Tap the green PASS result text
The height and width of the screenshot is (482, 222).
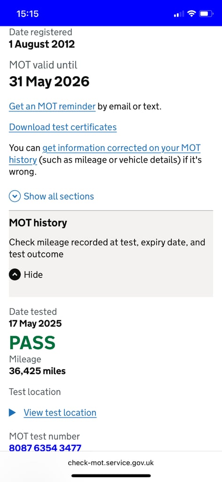click(32, 343)
